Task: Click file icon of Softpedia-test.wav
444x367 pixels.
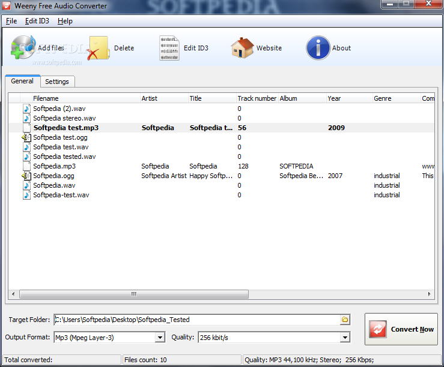Action: click(x=26, y=195)
